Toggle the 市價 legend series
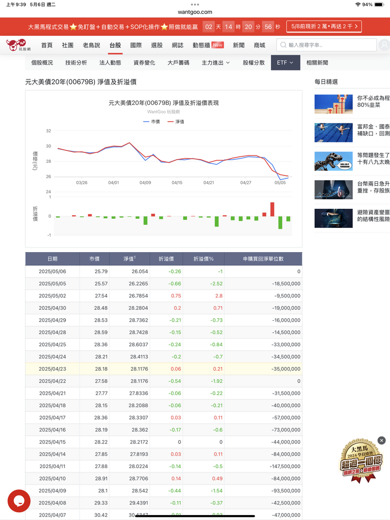 151,122
